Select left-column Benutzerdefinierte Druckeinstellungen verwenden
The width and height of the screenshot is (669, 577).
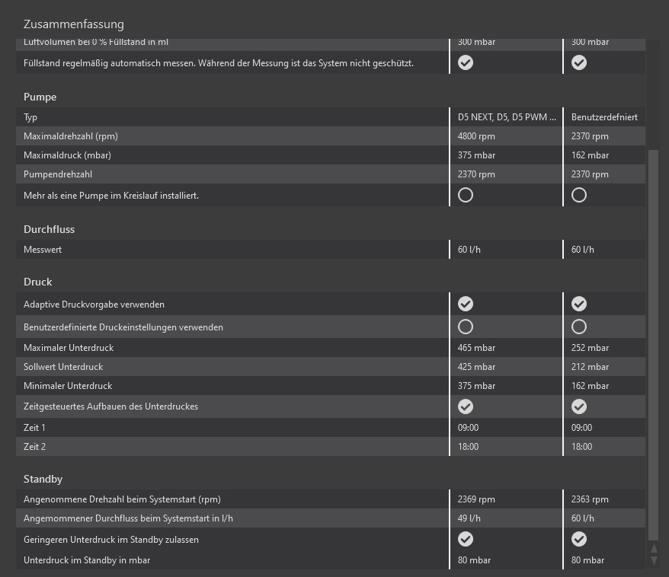coord(466,327)
